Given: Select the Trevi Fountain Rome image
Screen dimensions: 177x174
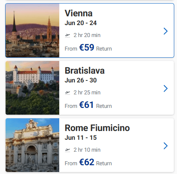Looking at the screenshot, I should pos(32,145).
